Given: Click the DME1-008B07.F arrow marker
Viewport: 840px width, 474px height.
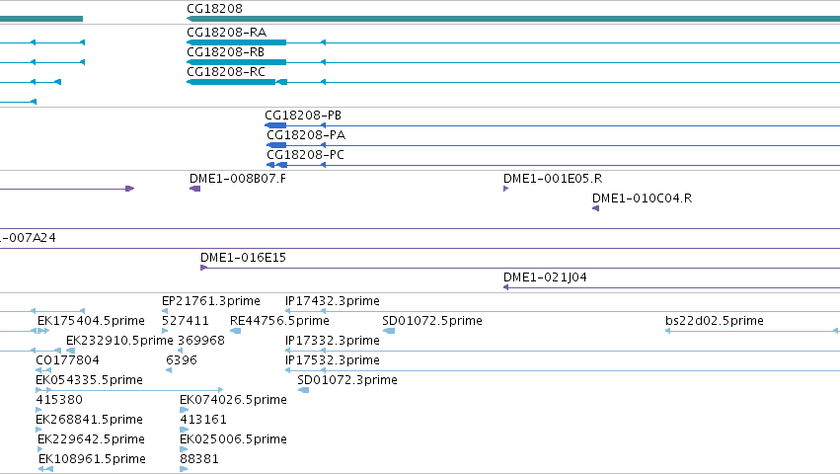Looking at the screenshot, I should pyautogui.click(x=195, y=189).
